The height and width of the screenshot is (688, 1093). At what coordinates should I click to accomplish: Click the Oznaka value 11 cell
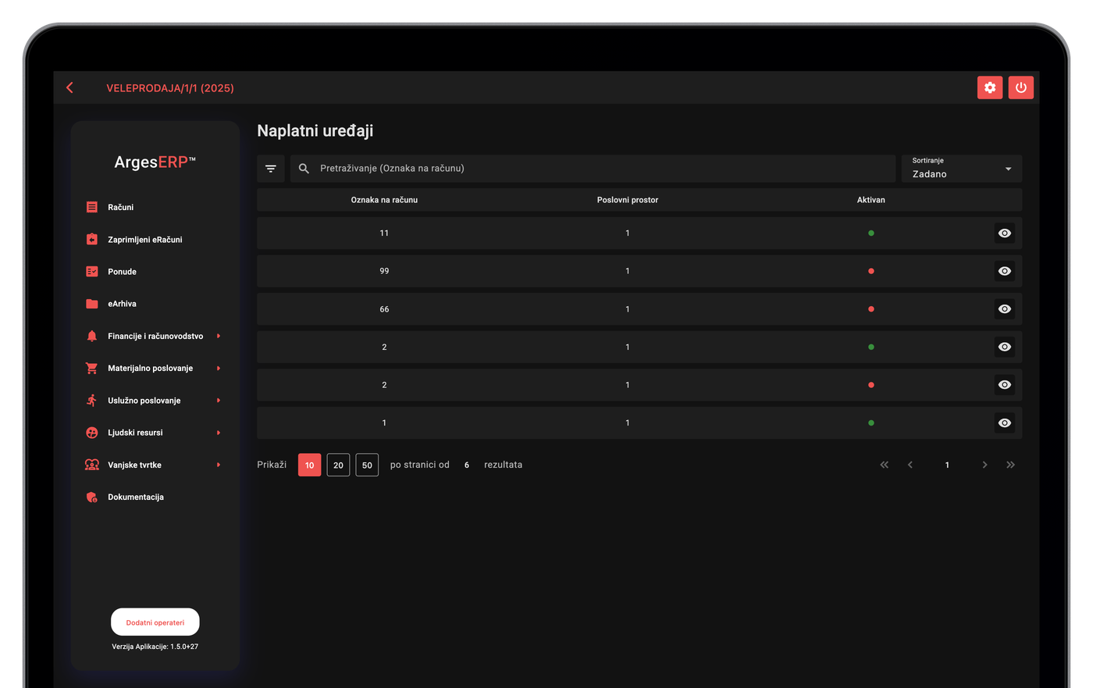click(384, 233)
